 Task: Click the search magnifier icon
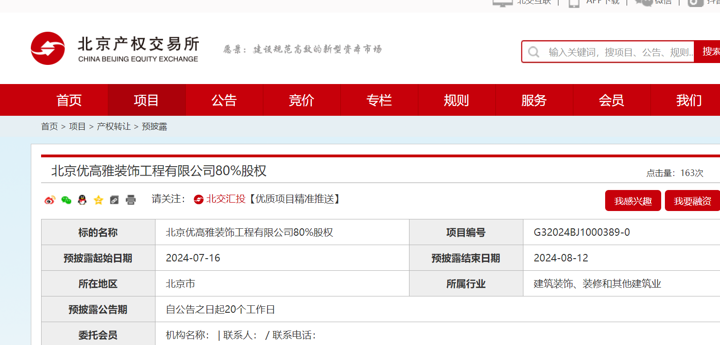[534, 52]
